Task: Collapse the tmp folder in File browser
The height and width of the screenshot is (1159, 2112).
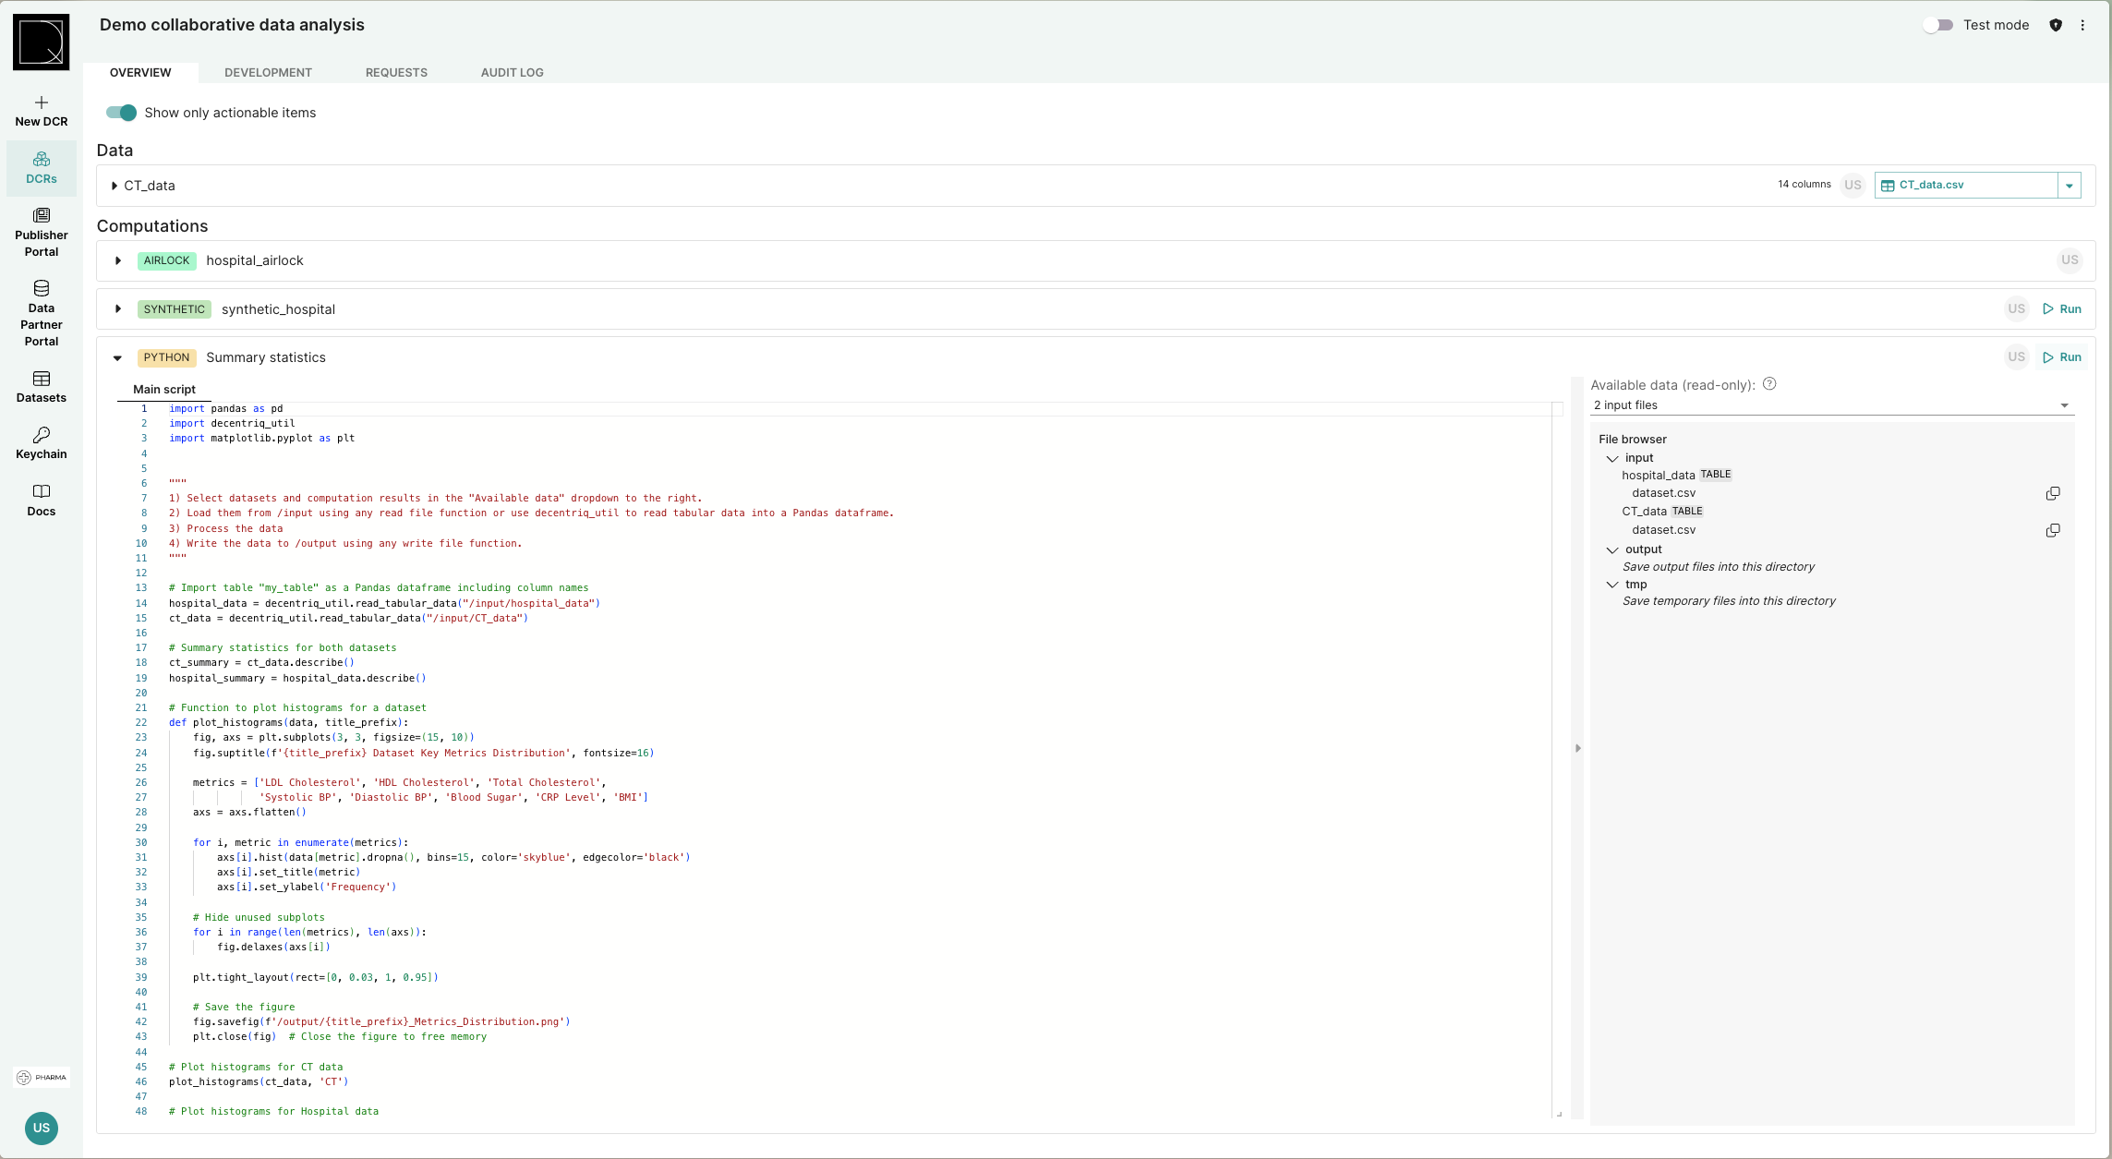Action: 1612,585
